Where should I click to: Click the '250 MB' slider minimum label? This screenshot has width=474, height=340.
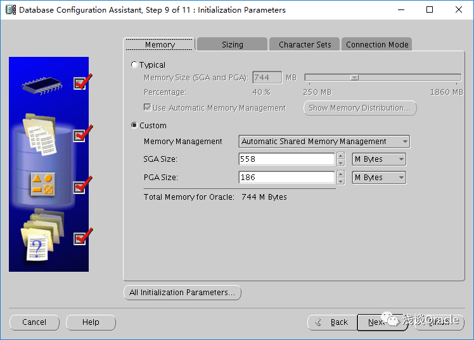click(317, 92)
